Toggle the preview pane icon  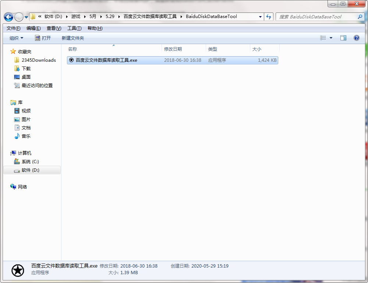(343, 38)
